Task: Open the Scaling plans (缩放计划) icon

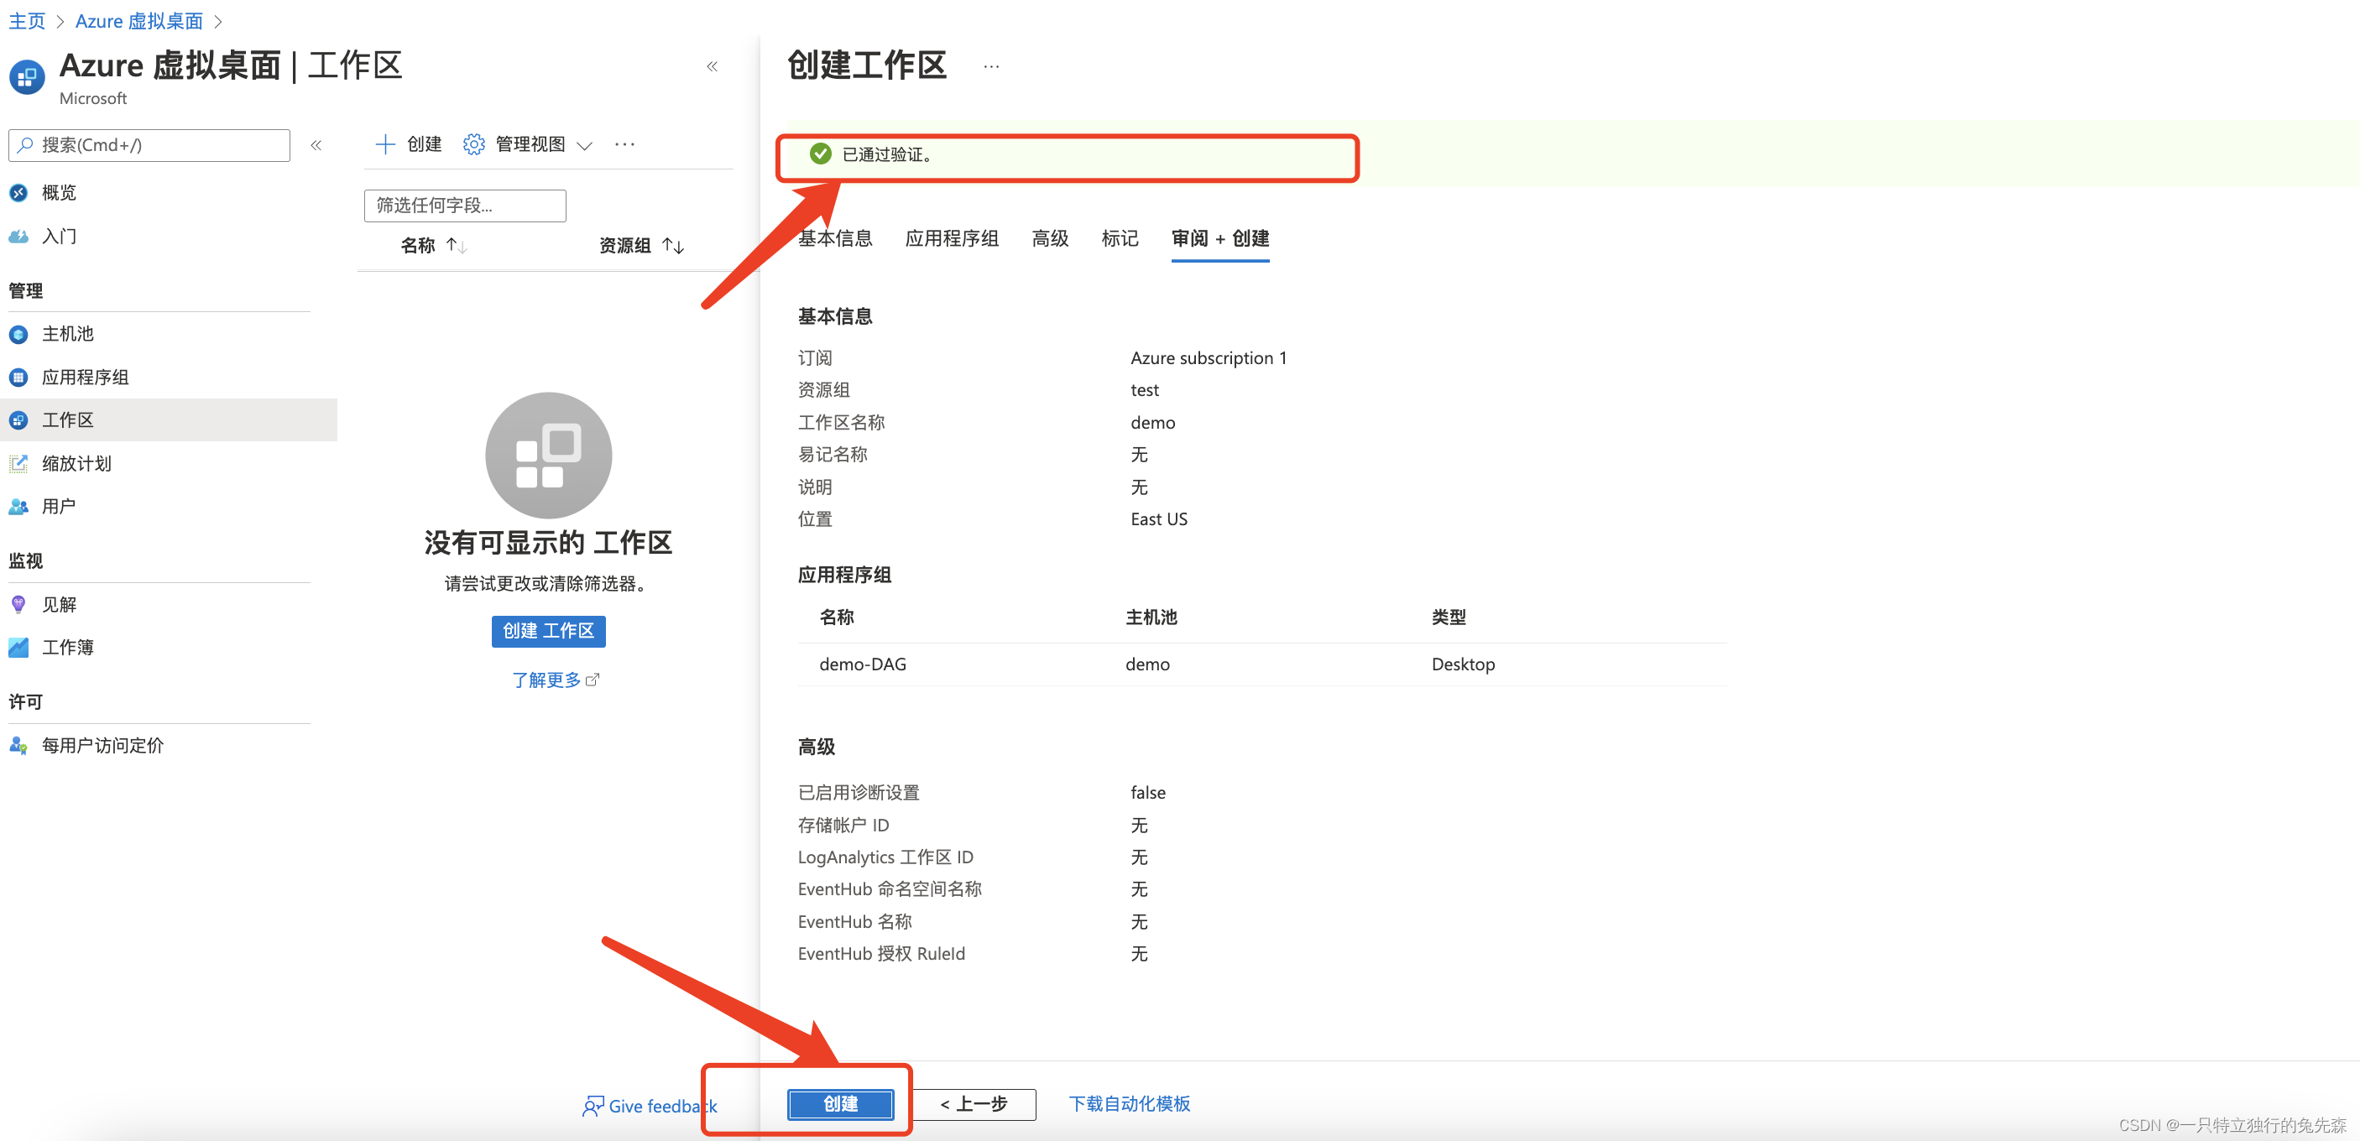Action: [x=18, y=463]
